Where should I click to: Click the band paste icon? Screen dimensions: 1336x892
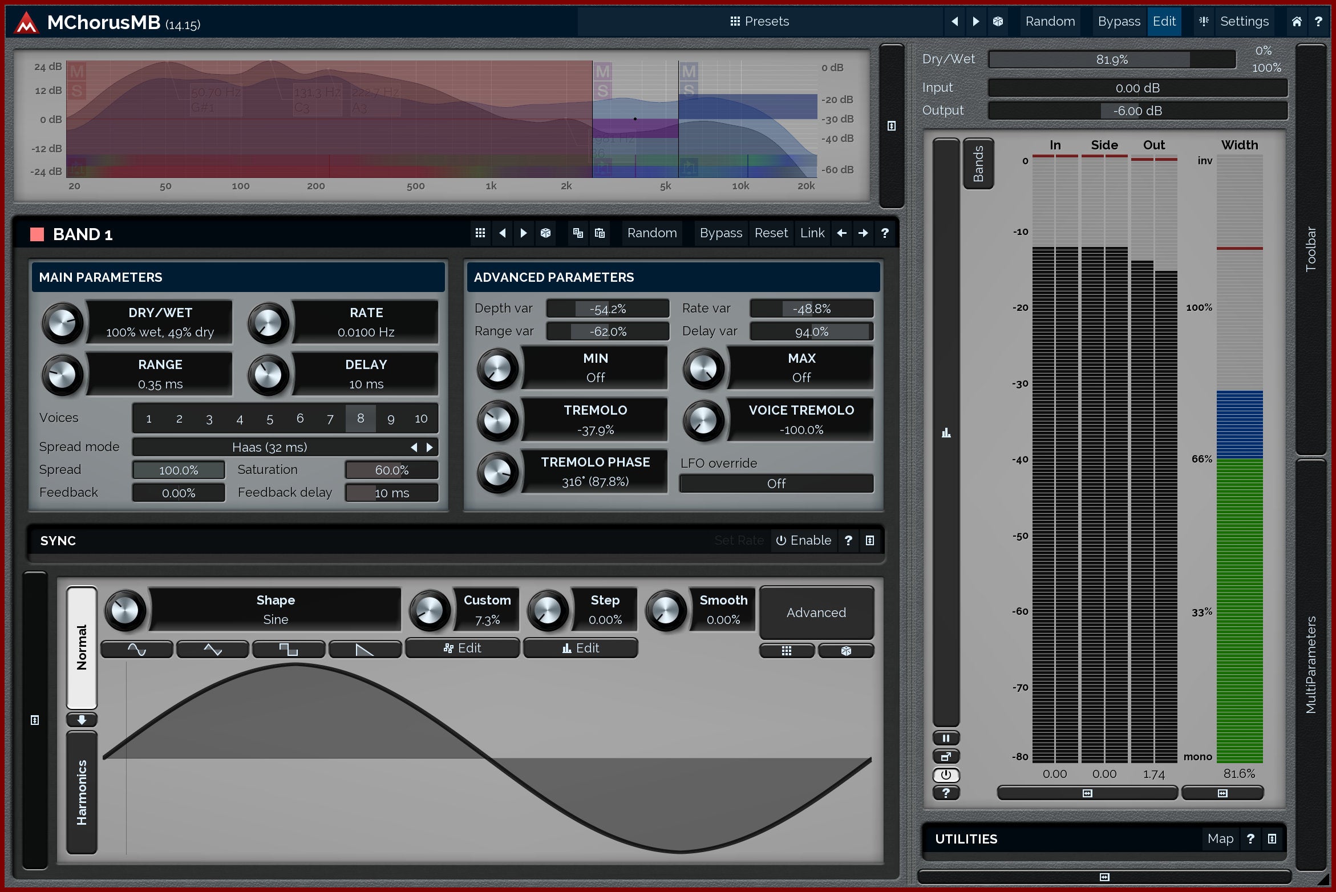coord(600,233)
